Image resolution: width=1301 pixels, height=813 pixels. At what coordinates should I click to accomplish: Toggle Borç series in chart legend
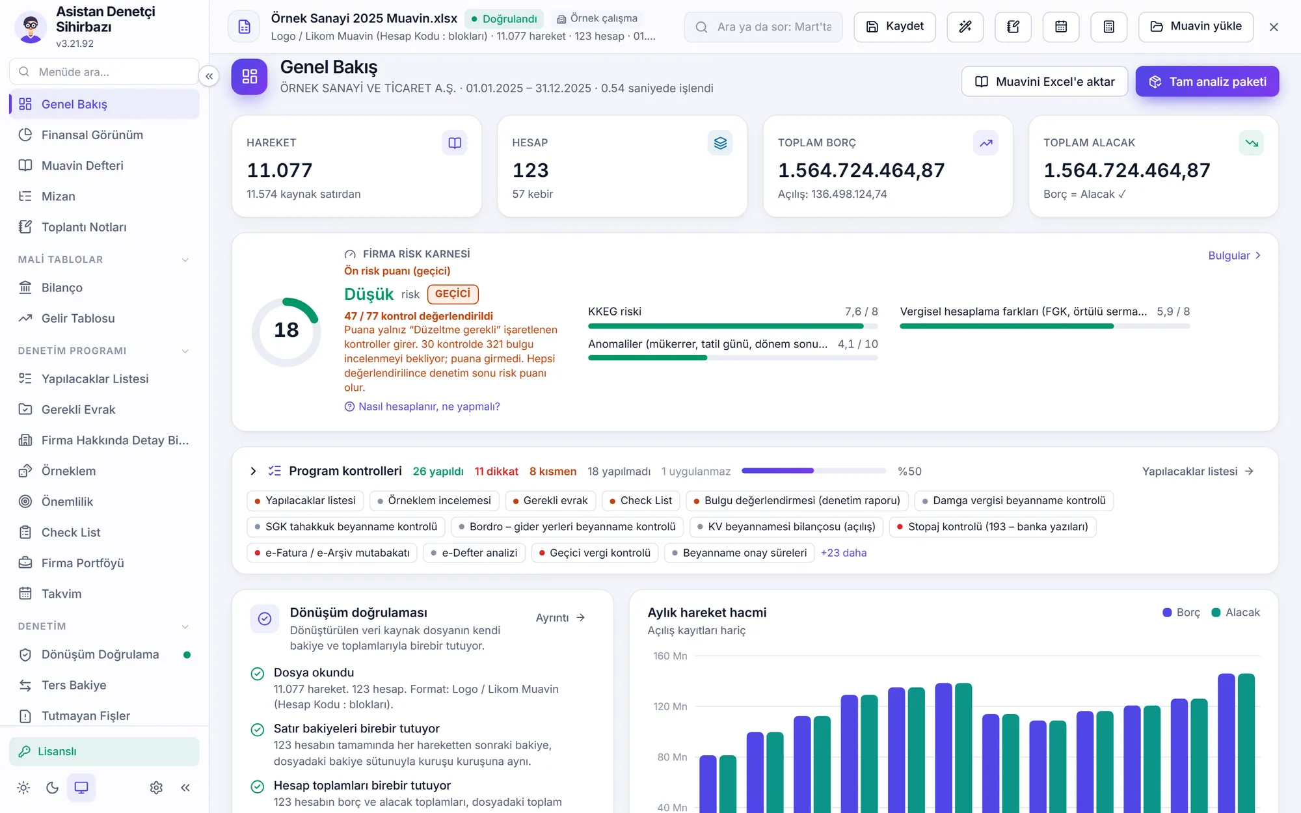(x=1181, y=612)
